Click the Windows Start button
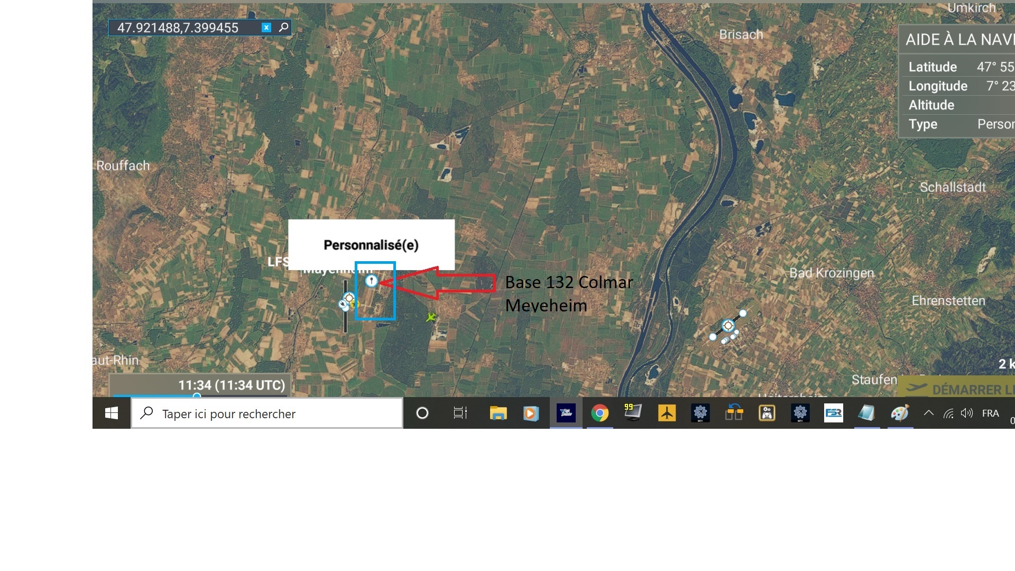1015x571 pixels. coord(112,413)
